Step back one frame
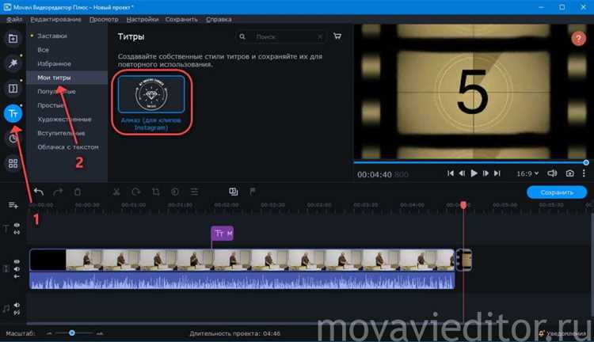The height and width of the screenshot is (342, 594). coord(462,173)
